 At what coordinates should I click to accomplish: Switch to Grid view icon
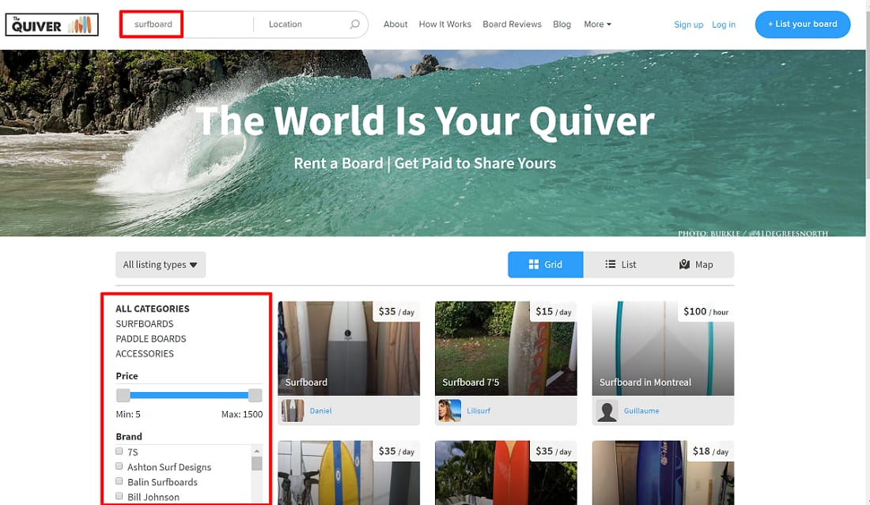pos(545,264)
